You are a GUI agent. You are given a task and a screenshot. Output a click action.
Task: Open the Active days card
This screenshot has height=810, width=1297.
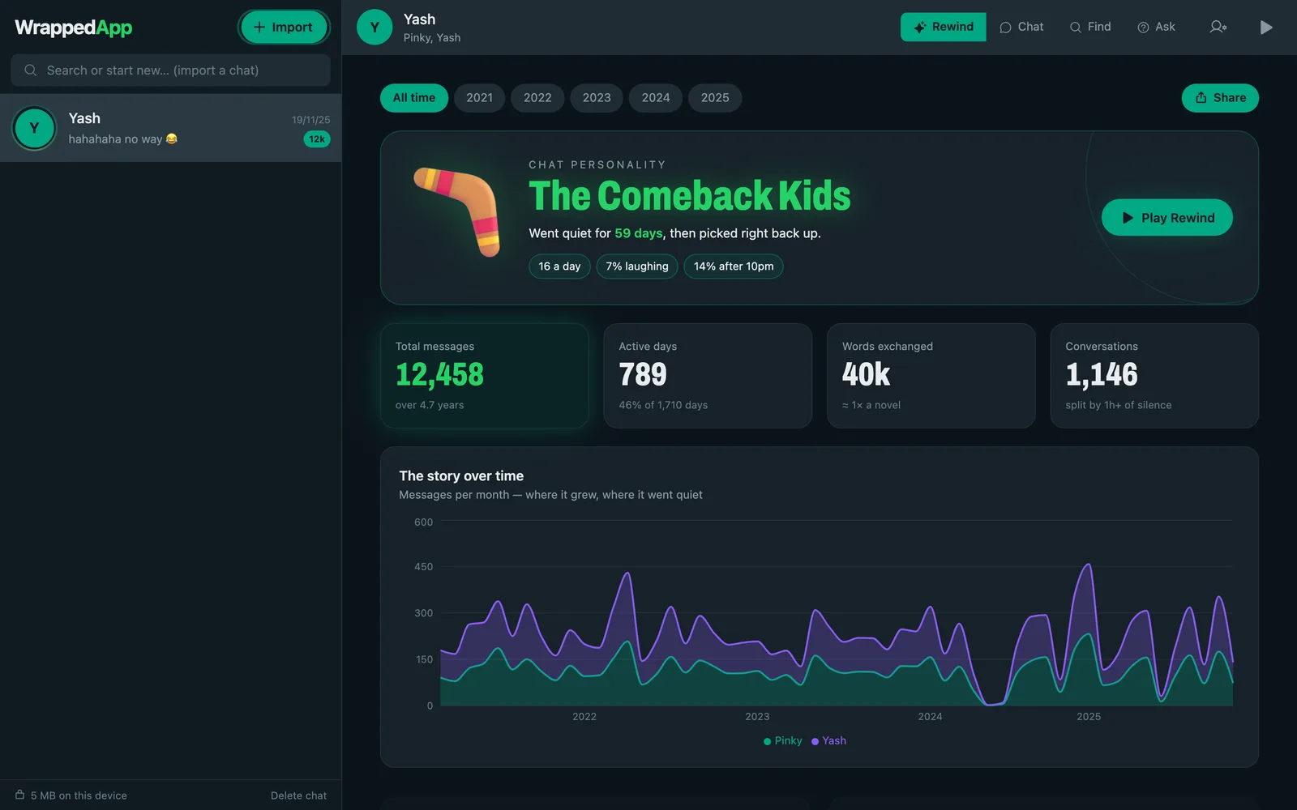[x=708, y=376]
